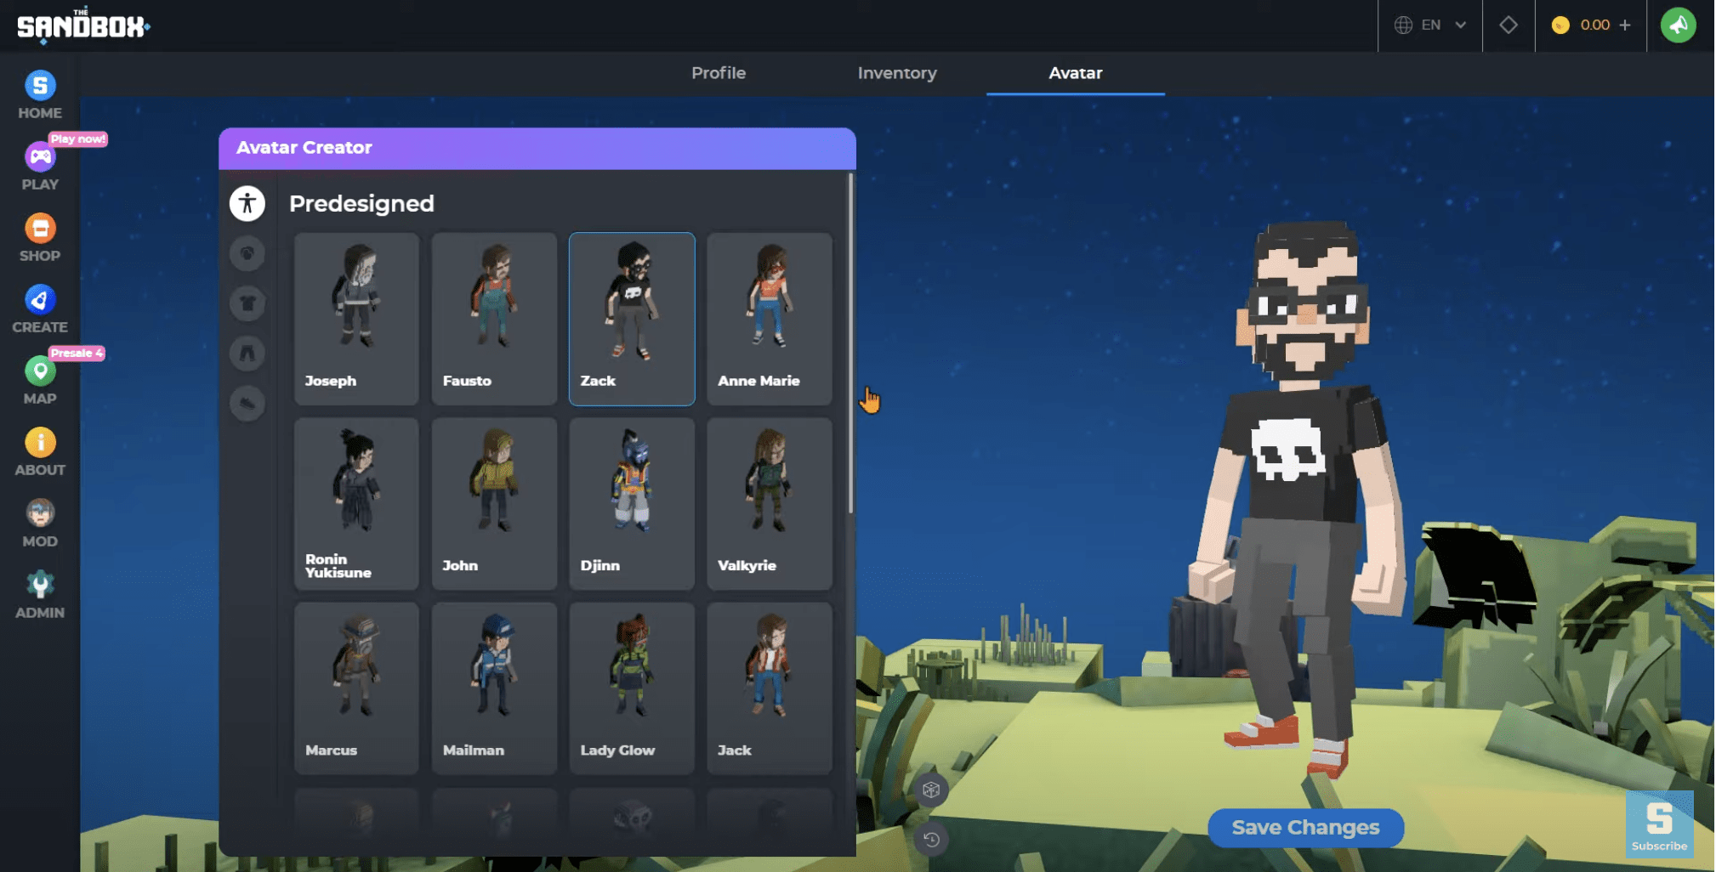Screen dimensions: 1716x872
Task: Click the plus icon to add SAND
Action: 1625,25
